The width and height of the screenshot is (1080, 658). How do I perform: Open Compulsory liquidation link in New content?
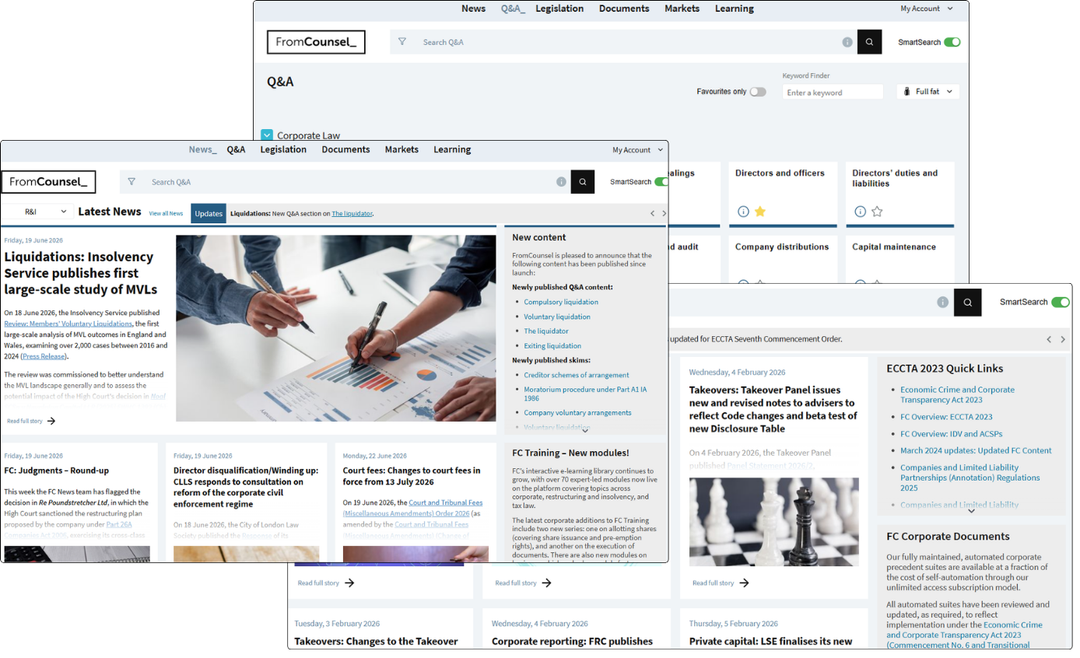561,302
